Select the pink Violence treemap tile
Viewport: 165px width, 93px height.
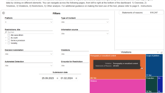click(x=118, y=86)
